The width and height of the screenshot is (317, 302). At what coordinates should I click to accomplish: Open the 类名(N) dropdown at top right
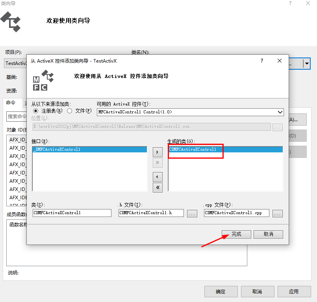[307, 63]
